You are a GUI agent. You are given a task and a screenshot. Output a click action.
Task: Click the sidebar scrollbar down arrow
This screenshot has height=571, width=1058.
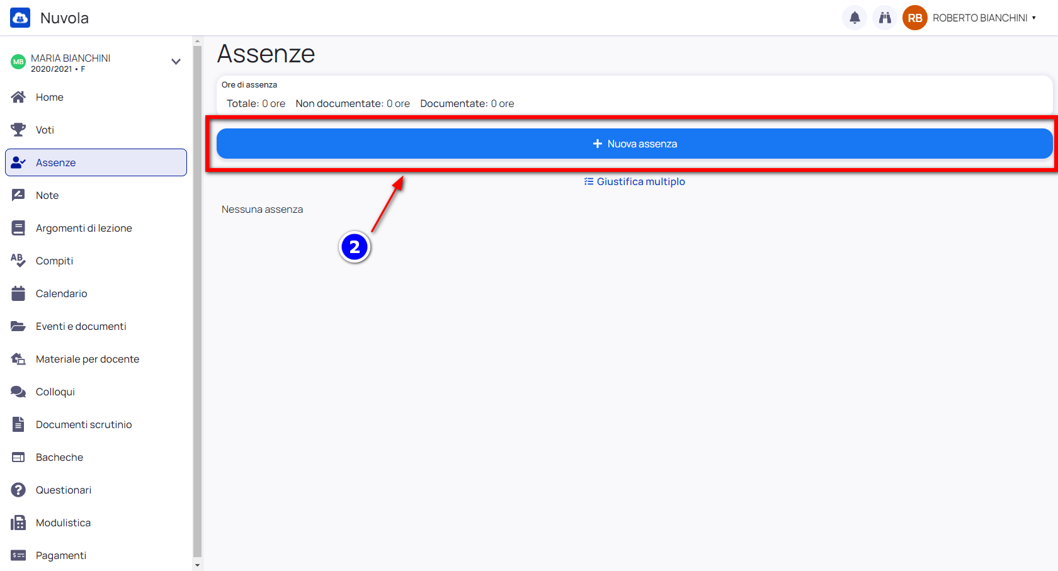tap(197, 565)
